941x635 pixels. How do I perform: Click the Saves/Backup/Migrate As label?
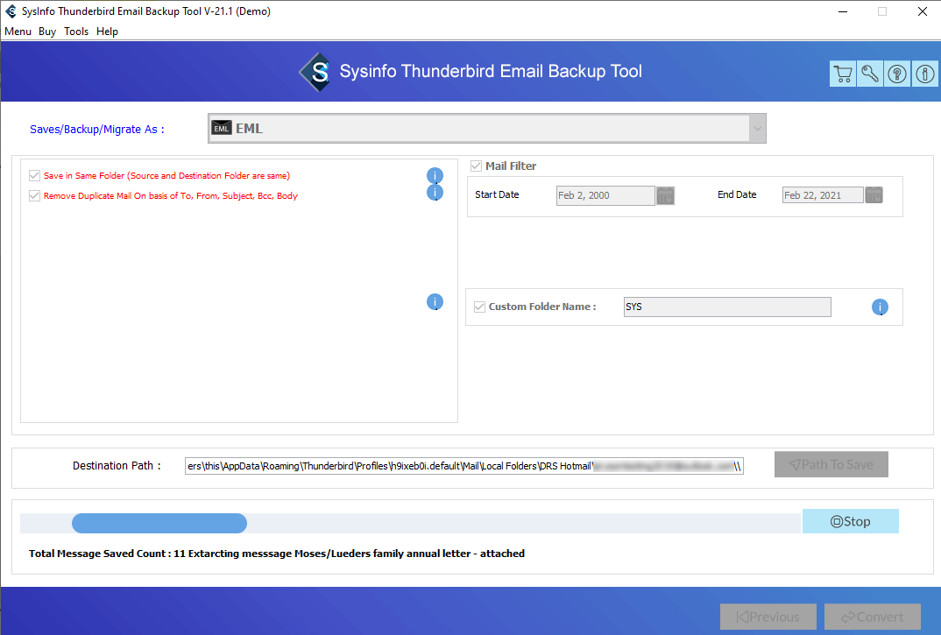pos(97,129)
